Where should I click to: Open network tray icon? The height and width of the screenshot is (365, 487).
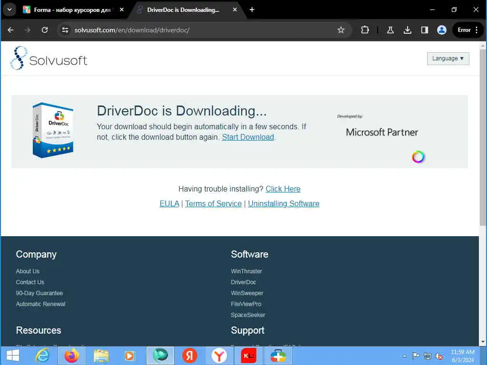428,356
